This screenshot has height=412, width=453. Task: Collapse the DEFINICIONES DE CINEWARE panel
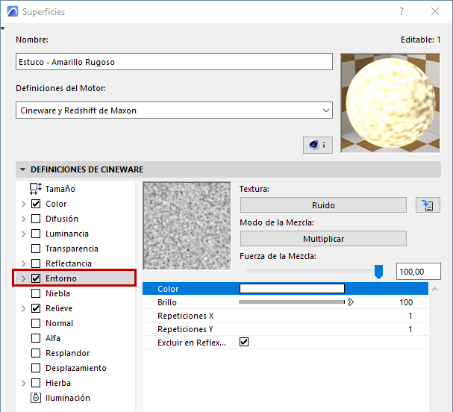pyautogui.click(x=23, y=169)
